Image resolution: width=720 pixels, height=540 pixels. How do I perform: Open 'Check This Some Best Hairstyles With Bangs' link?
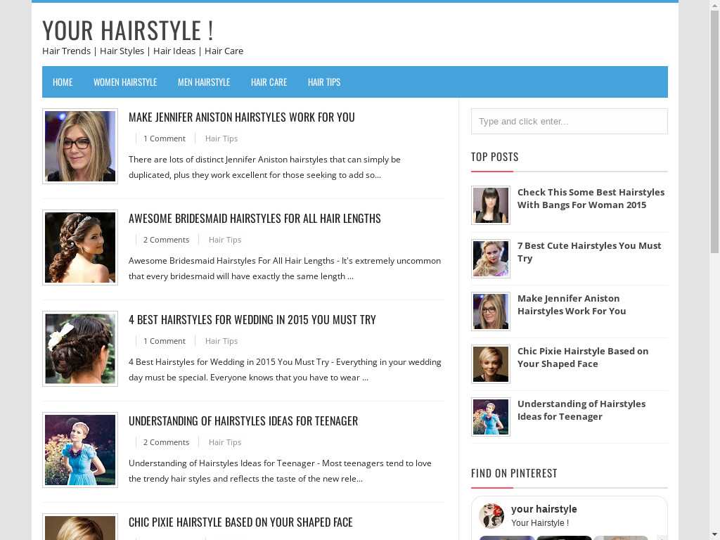tap(591, 198)
